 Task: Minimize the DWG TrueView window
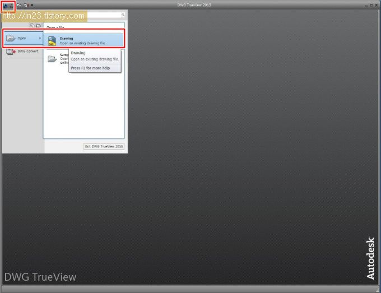[x=366, y=5]
